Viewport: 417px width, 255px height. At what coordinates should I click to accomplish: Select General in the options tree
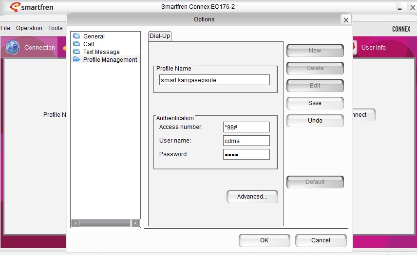pyautogui.click(x=94, y=36)
